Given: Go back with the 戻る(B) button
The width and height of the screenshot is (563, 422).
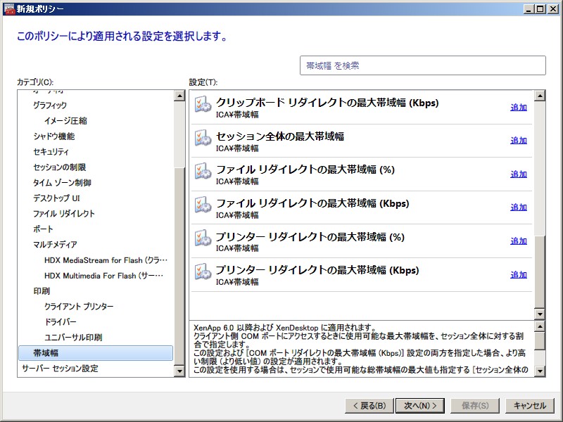Looking at the screenshot, I should 367,405.
